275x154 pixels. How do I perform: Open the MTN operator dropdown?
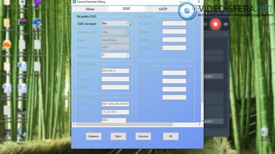coord(115,47)
